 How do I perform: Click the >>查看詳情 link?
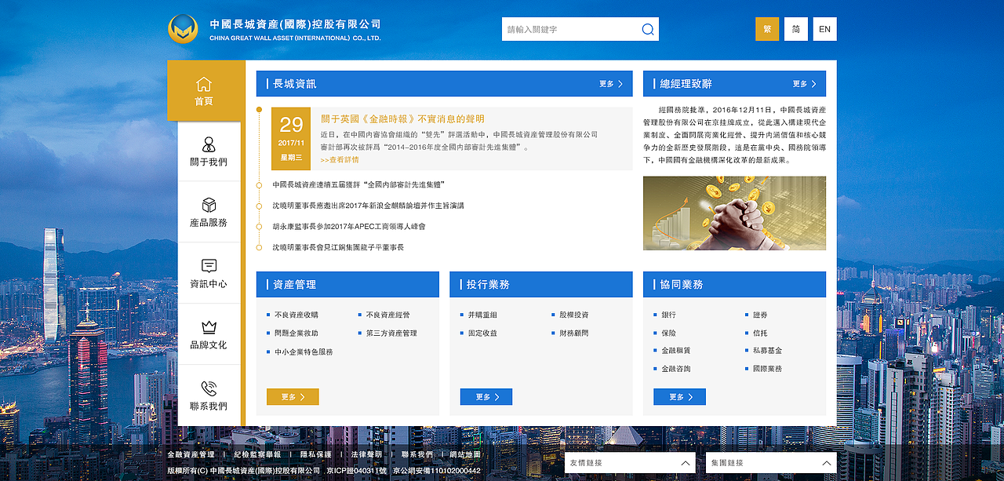click(340, 160)
